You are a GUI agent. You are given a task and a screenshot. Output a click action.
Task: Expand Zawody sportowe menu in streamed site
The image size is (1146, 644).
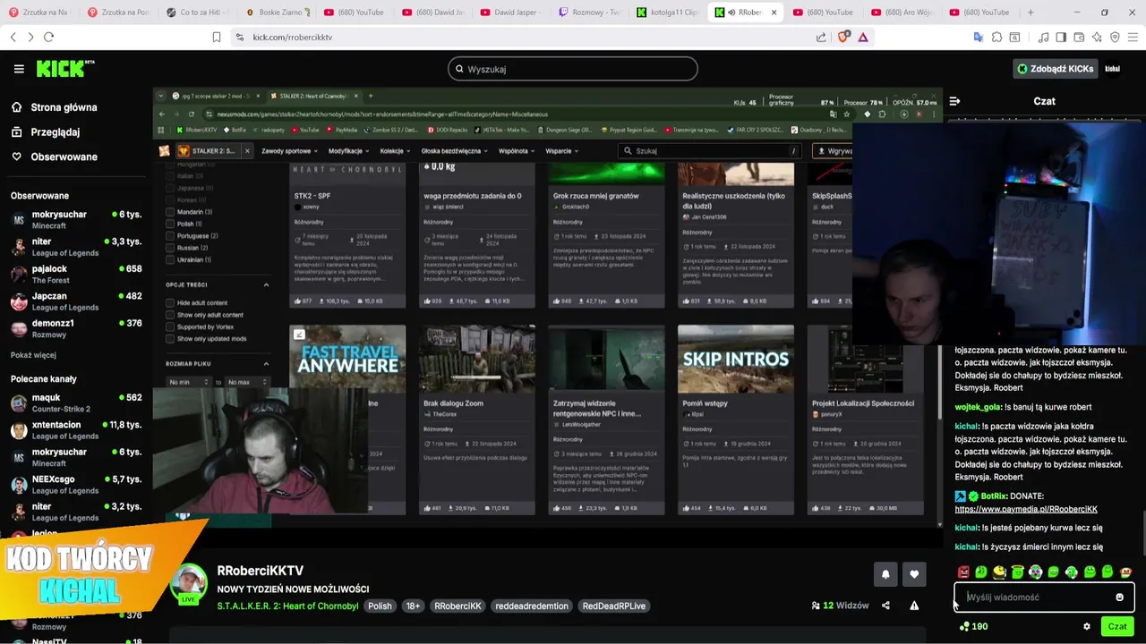coord(290,151)
